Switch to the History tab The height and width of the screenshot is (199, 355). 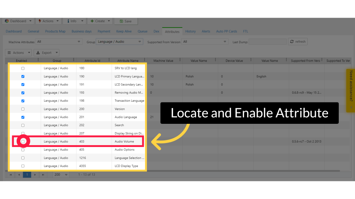click(x=190, y=31)
